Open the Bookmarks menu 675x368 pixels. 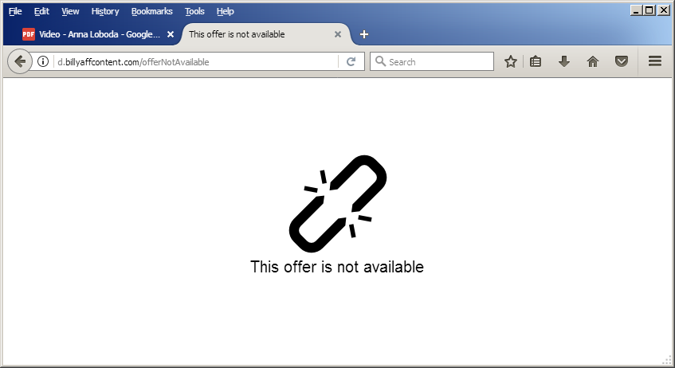click(152, 11)
